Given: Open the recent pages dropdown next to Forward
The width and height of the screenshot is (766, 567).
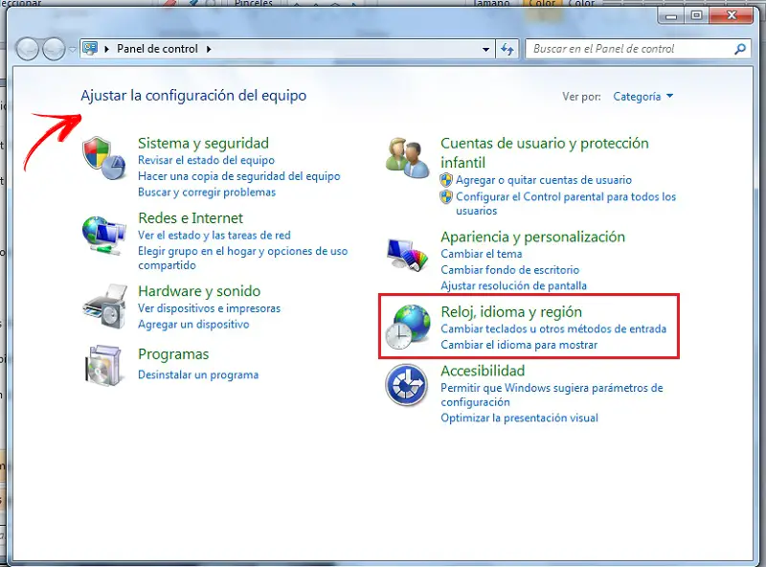Looking at the screenshot, I should (73, 50).
